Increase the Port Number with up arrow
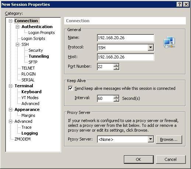This screenshot has height=169, width=191. [116, 65]
